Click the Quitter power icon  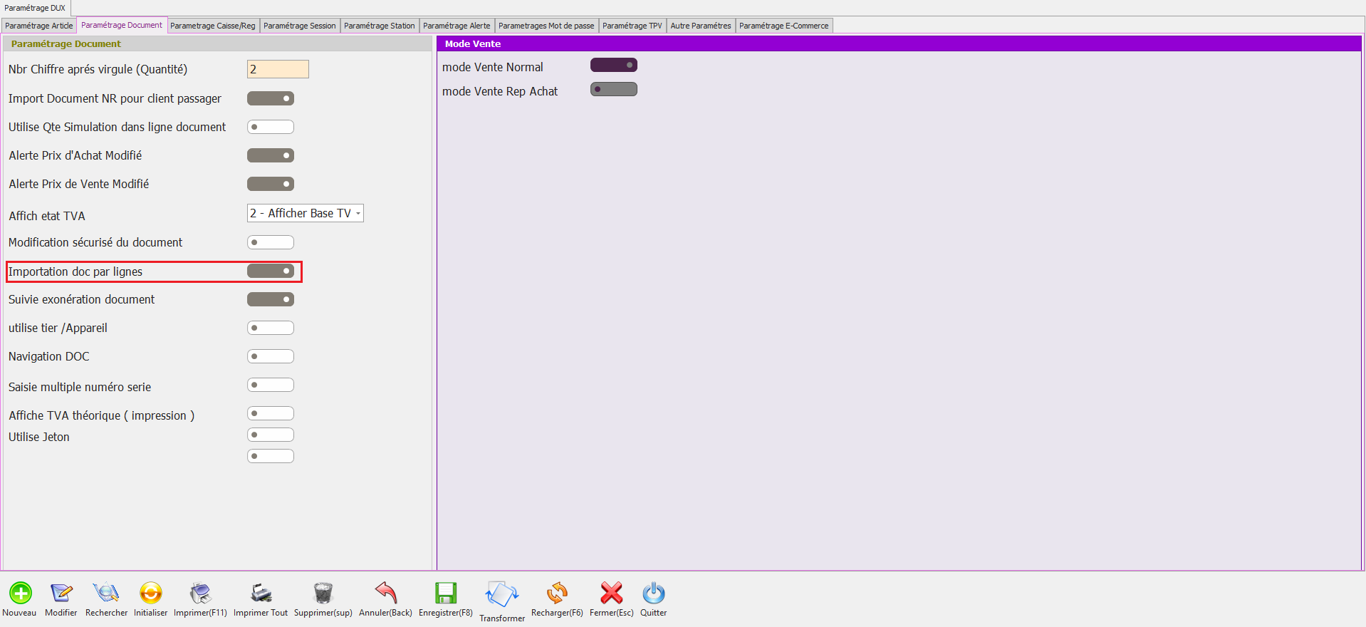click(x=654, y=593)
